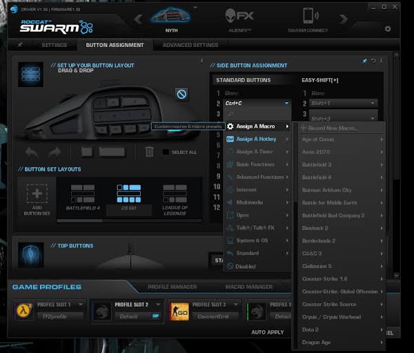Screen dimensions: 414x353
Task: Open the Macro Manager tab
Action: (248, 287)
